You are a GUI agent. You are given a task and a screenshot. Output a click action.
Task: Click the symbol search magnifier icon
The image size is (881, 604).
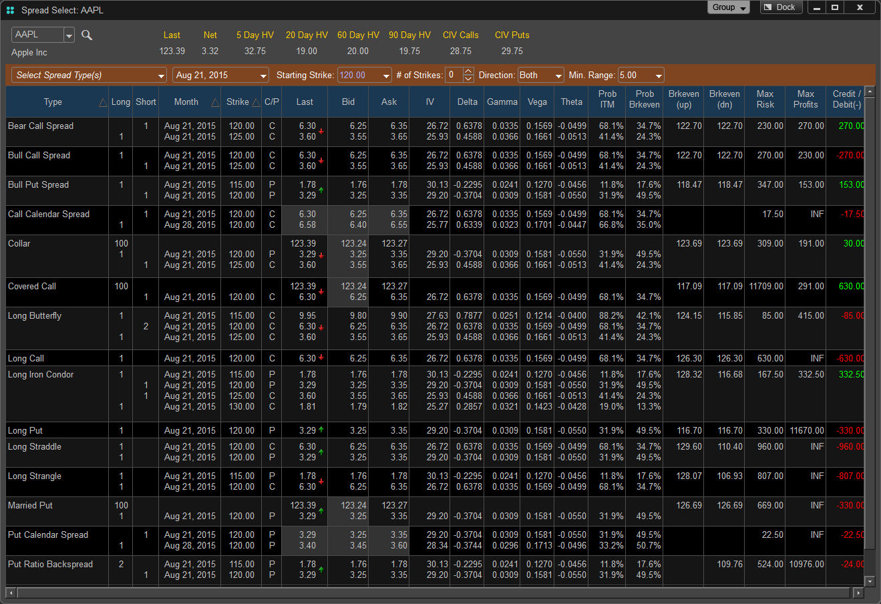coord(87,35)
